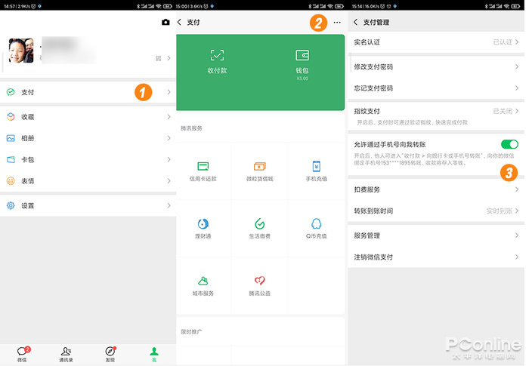Switch to the 通讯录 contacts tab
Screen dimensions: 529x366
pos(67,354)
